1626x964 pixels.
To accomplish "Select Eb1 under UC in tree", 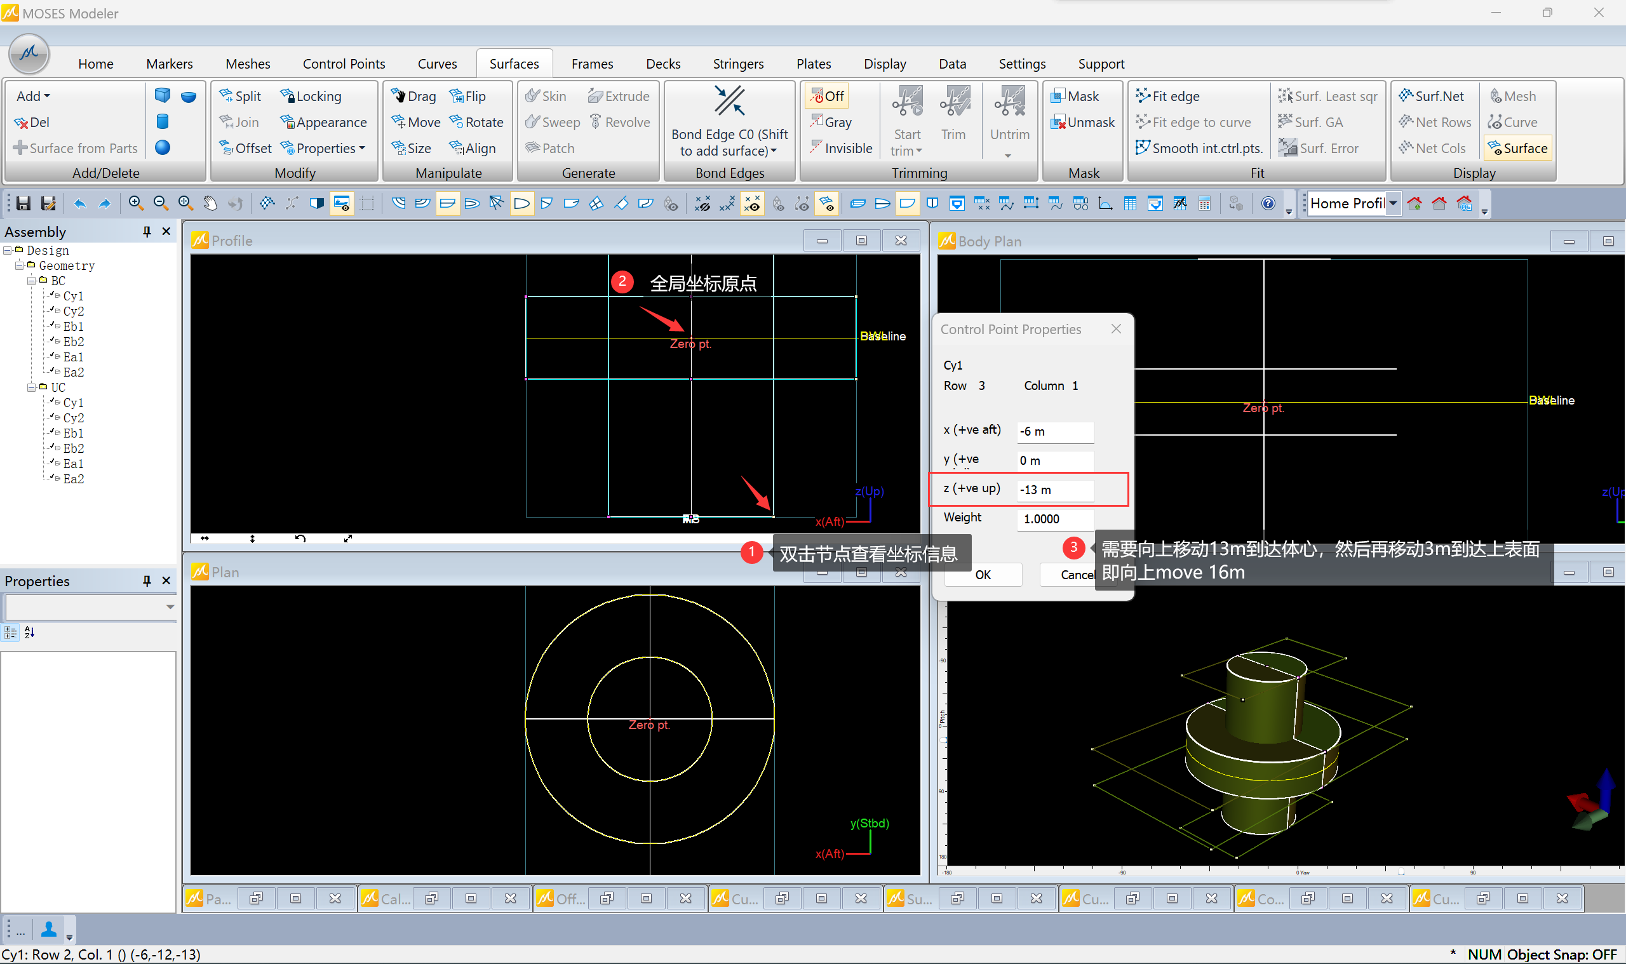I will 73,433.
